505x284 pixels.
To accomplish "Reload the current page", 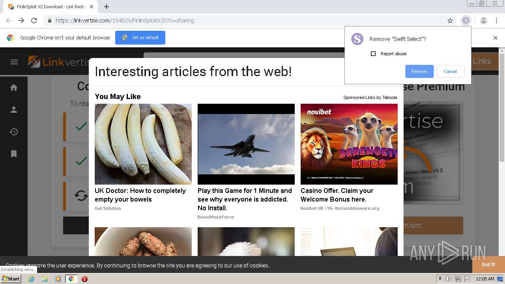I will coord(34,21).
